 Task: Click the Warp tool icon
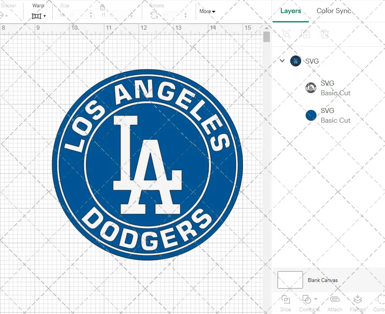37,16
